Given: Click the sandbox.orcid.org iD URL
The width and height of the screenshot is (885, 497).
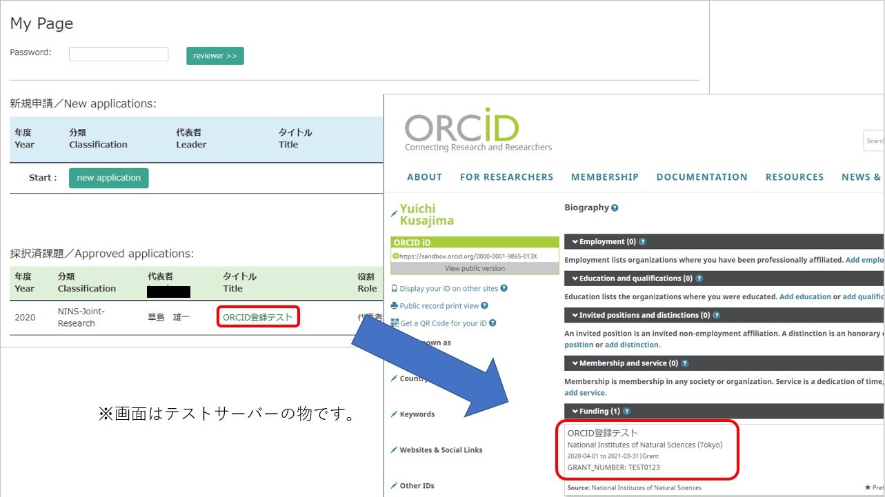Looking at the screenshot, I should [469, 256].
